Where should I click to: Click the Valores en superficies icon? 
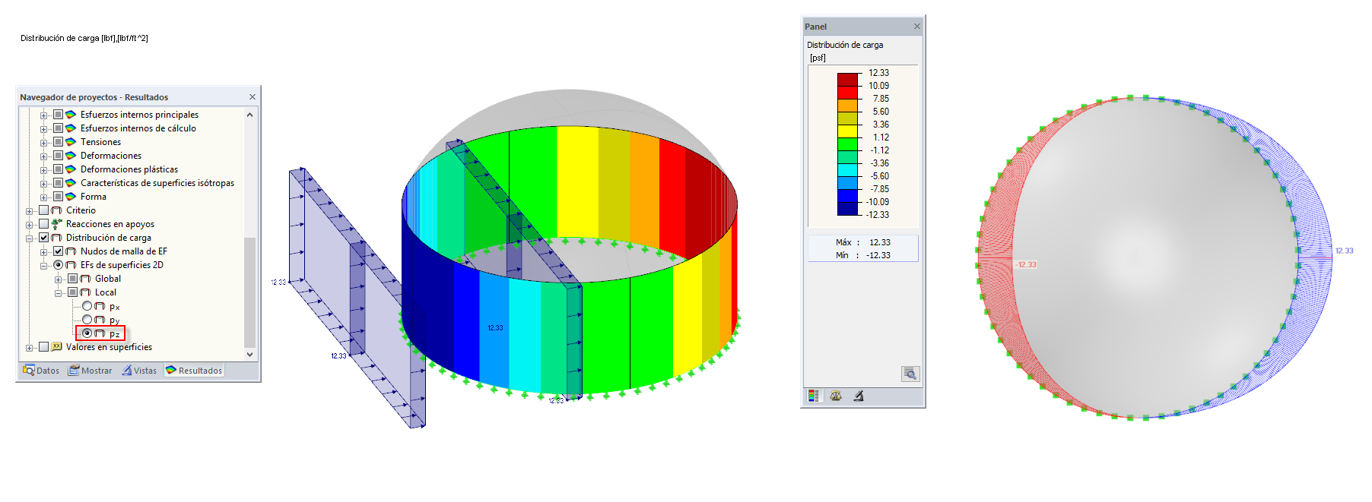(56, 347)
